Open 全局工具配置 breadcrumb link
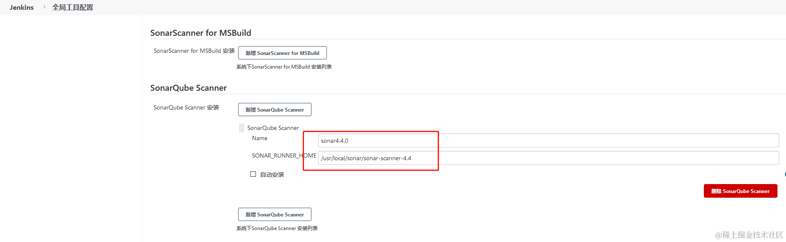Viewport: 786px width, 242px height. click(73, 7)
